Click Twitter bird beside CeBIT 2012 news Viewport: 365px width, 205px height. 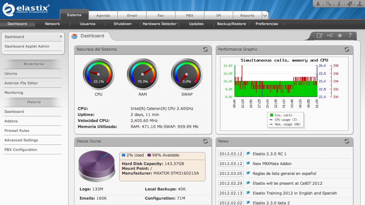pos(248,183)
